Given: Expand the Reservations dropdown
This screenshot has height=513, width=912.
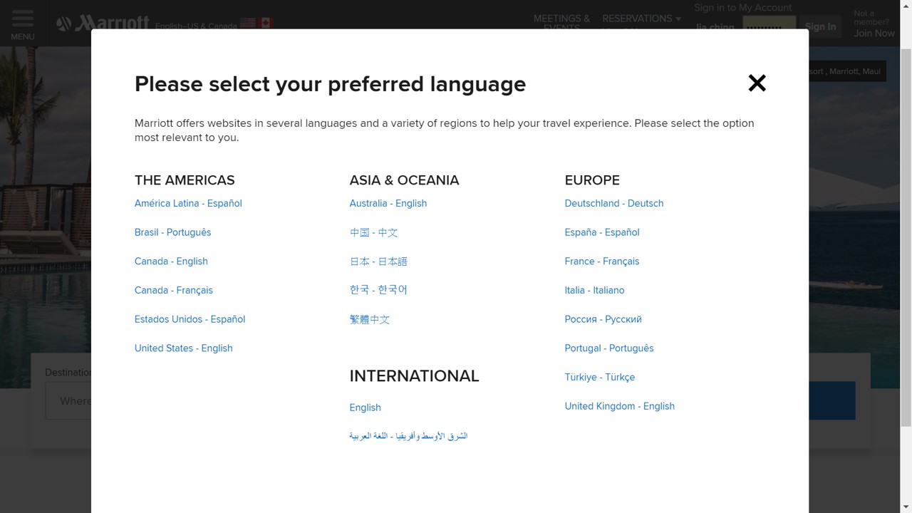Looking at the screenshot, I should pyautogui.click(x=641, y=19).
